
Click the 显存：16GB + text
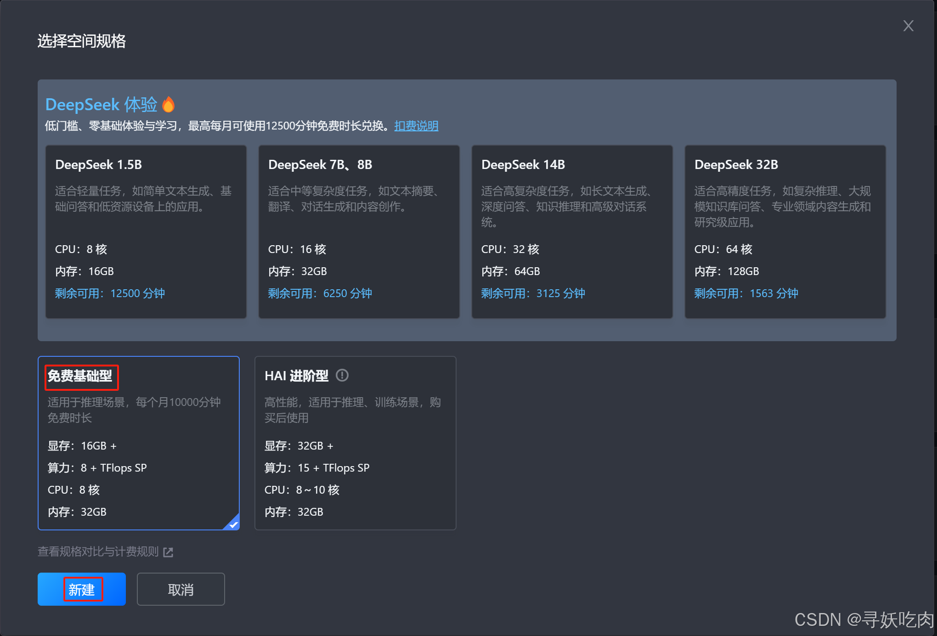82,446
